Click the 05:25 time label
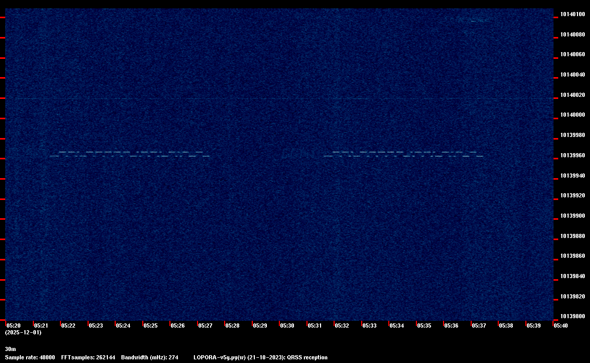Image resolution: width=590 pixels, height=363 pixels. tap(151, 326)
